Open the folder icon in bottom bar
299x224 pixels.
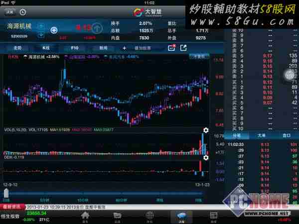click(x=117, y=217)
